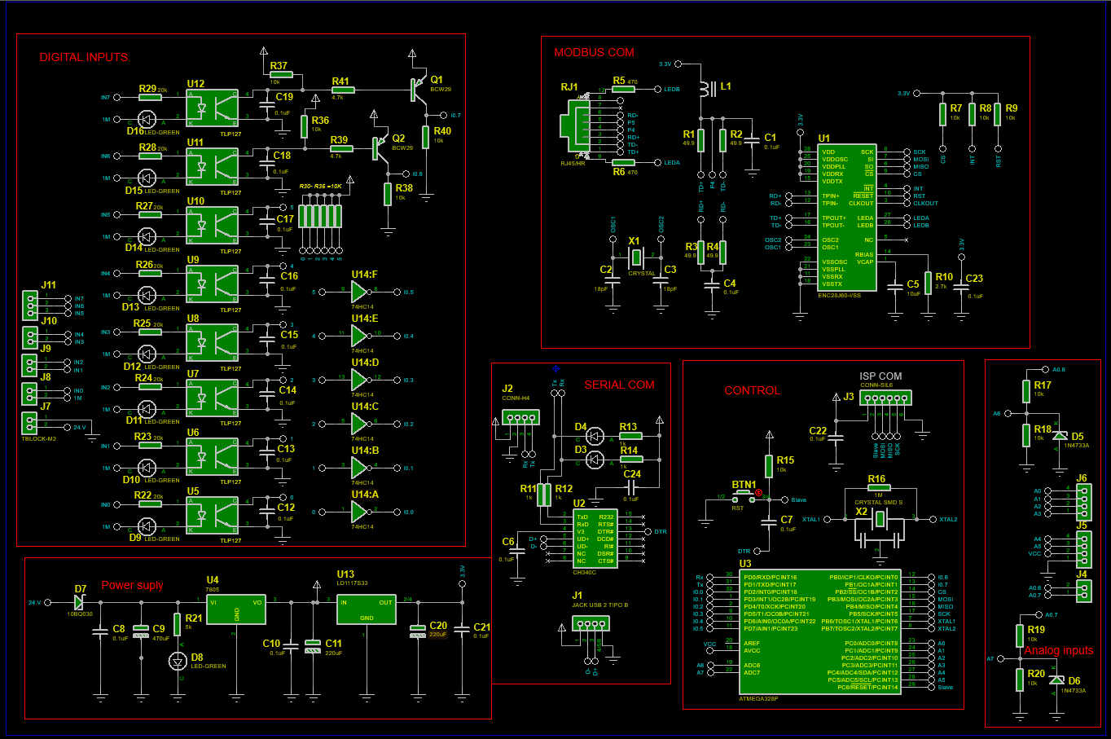The height and width of the screenshot is (739, 1111).
Task: Select transistor Q1 in digital inputs
Action: click(x=417, y=90)
